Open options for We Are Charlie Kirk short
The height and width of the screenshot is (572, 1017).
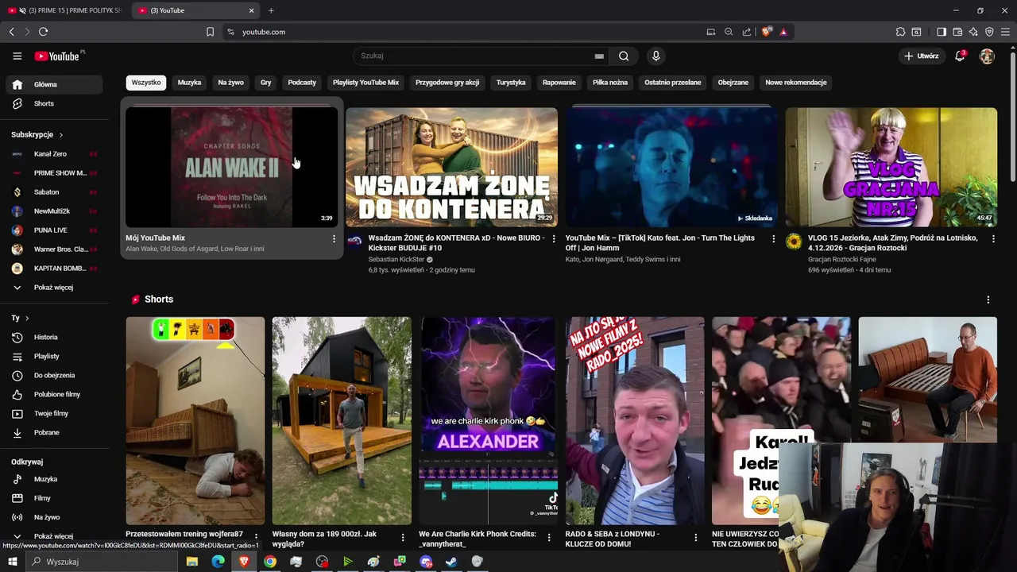coord(549,538)
